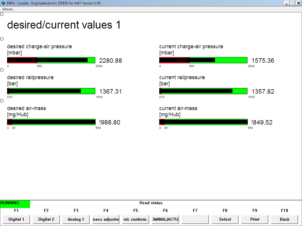Maximize the INPA window
Screen dimensions: 302x226
point(292,3)
